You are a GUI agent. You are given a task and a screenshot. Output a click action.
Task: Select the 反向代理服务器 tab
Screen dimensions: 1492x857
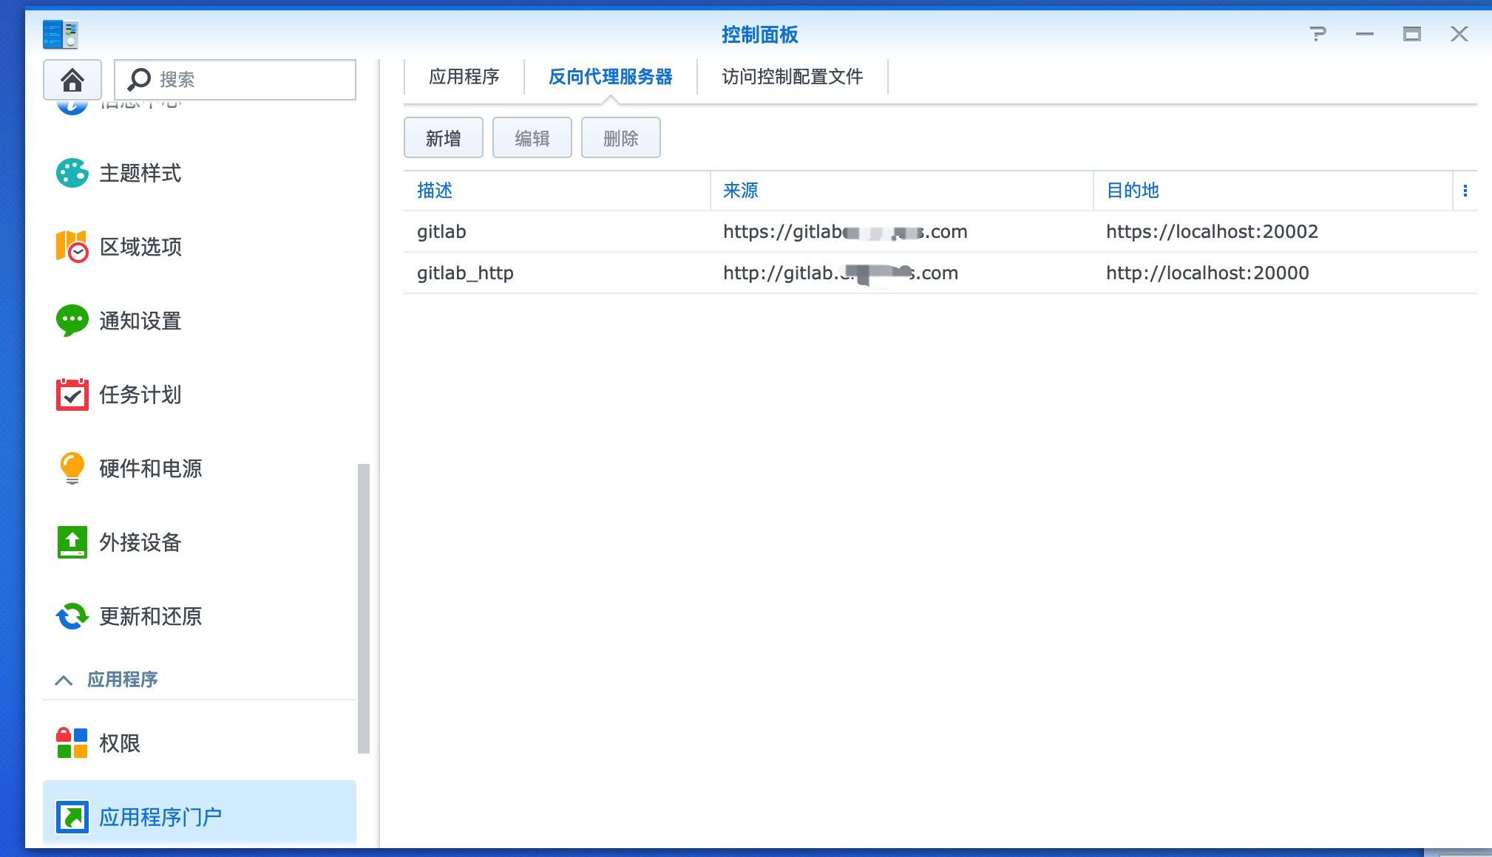pos(611,77)
